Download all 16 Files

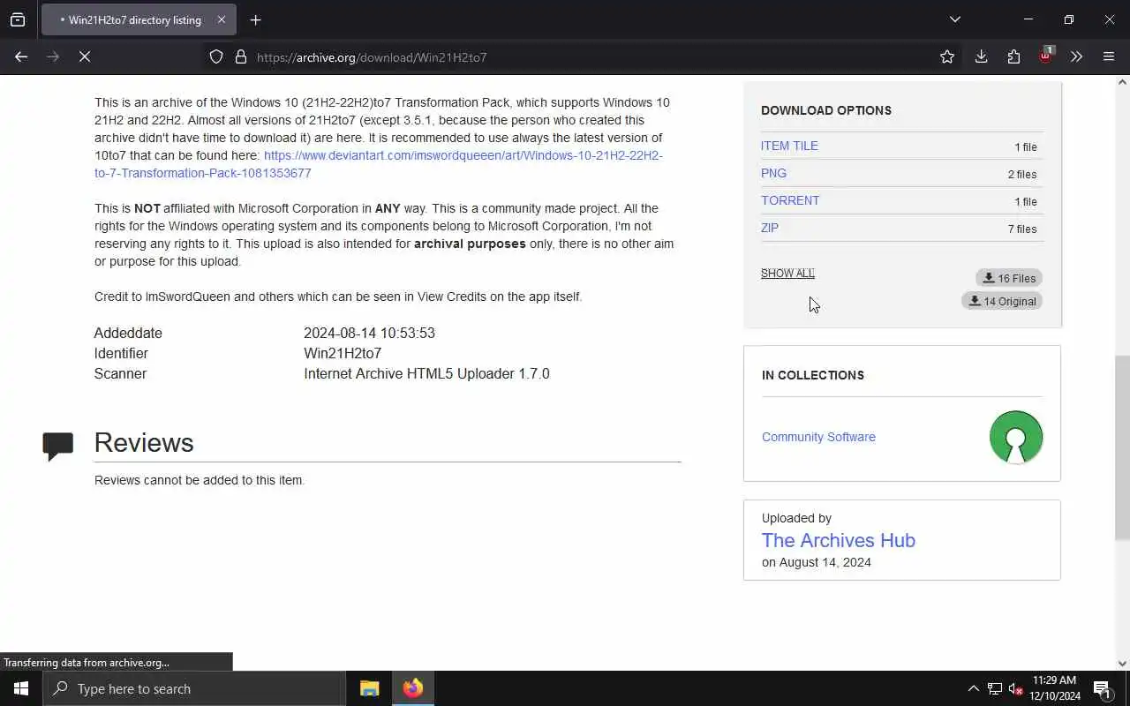tap(1009, 278)
